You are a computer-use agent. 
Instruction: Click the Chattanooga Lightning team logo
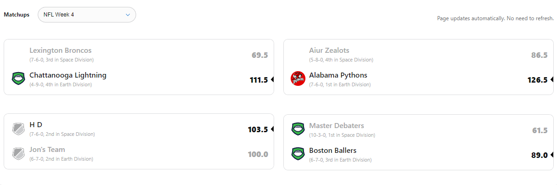18,79
